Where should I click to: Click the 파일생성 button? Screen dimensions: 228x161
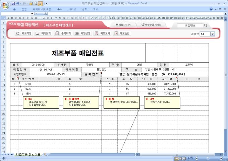(83, 33)
